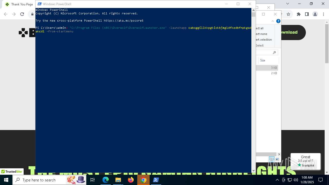
Task: Switch to large icons view in File Explorer
Action: point(277,159)
